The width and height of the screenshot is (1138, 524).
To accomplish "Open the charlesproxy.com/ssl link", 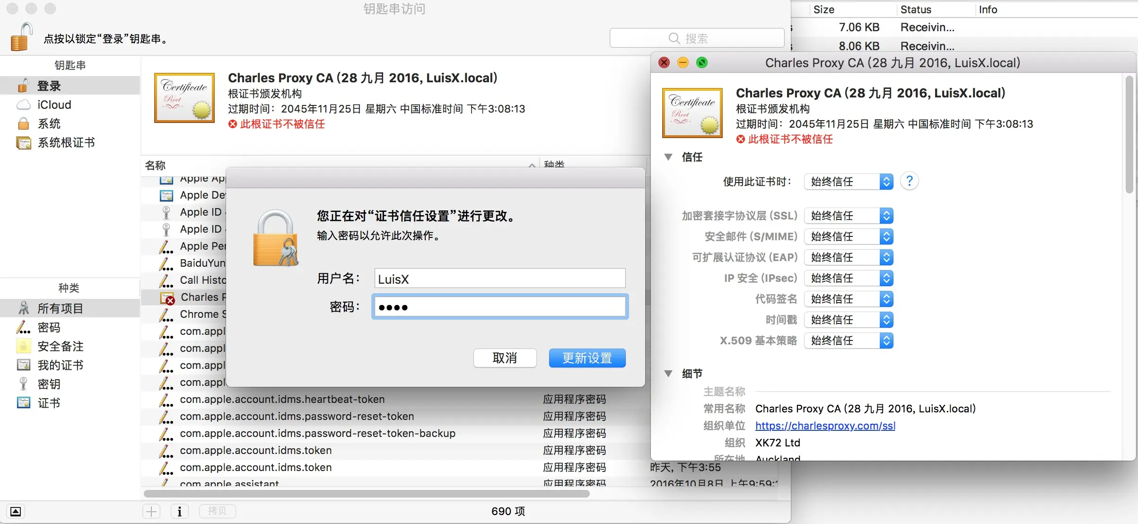I will click(x=825, y=426).
